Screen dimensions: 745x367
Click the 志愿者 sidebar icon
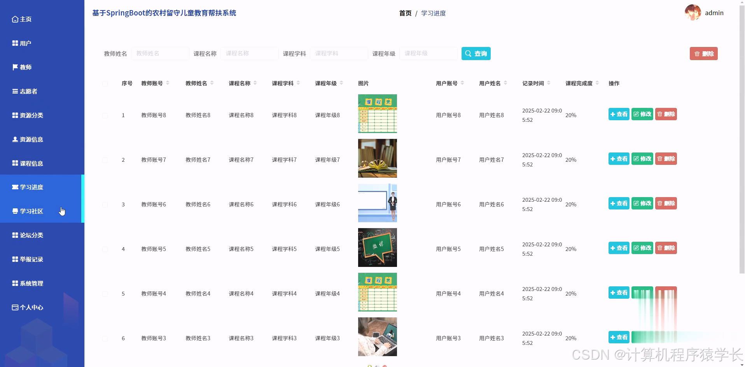(x=16, y=91)
